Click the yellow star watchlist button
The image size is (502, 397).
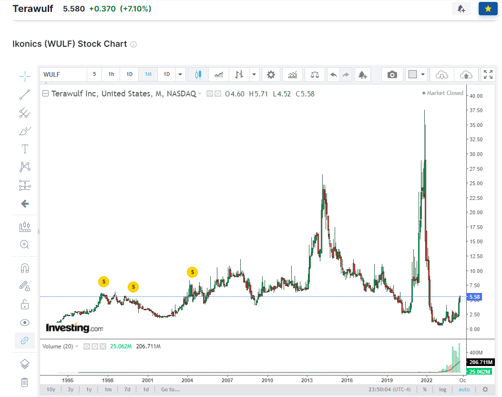(x=488, y=9)
